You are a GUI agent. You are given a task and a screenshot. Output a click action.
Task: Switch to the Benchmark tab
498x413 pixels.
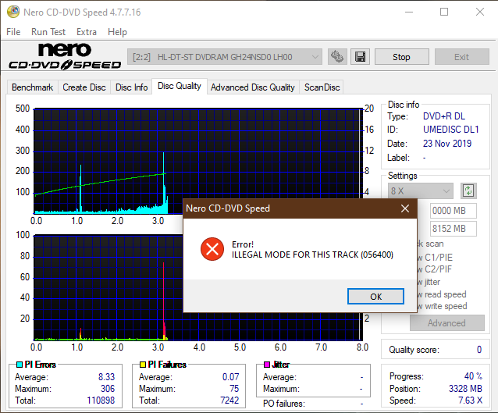pos(32,87)
